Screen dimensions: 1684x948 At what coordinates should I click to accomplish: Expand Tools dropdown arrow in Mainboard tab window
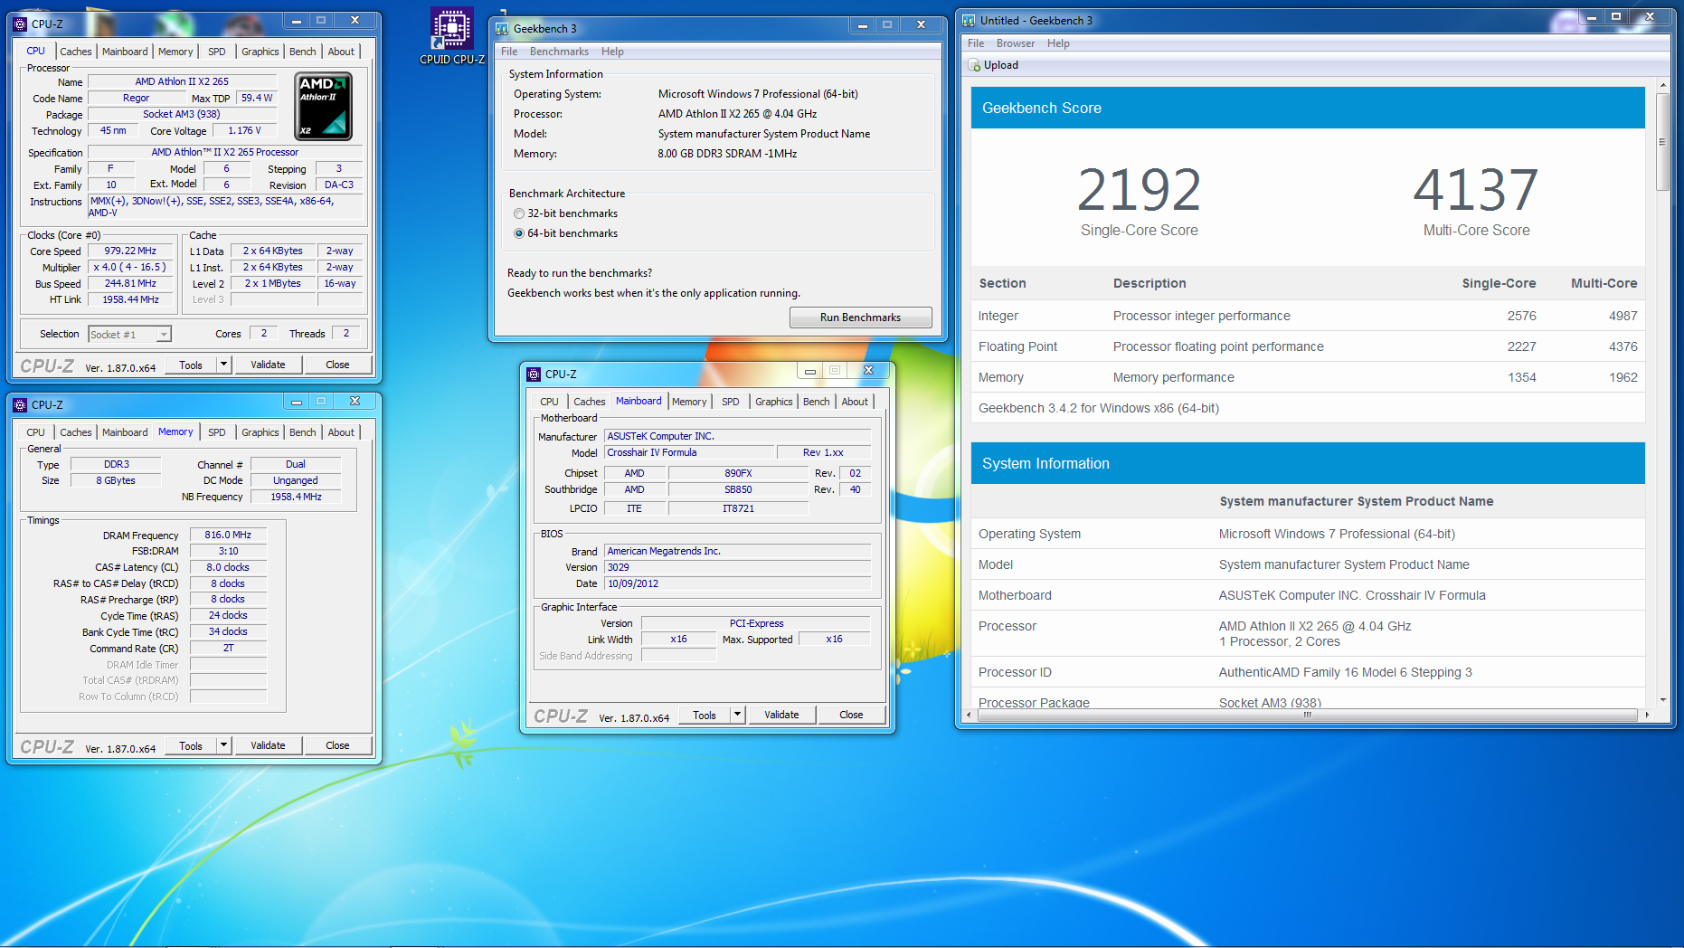tap(737, 715)
